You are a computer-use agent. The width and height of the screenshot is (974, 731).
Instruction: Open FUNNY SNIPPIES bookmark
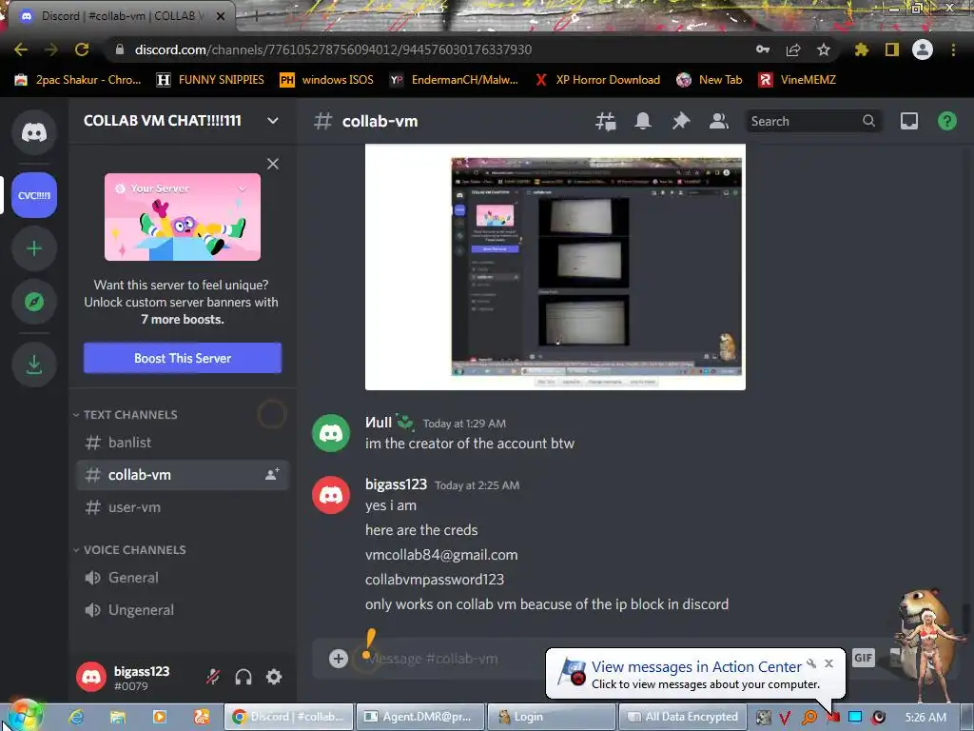(210, 80)
